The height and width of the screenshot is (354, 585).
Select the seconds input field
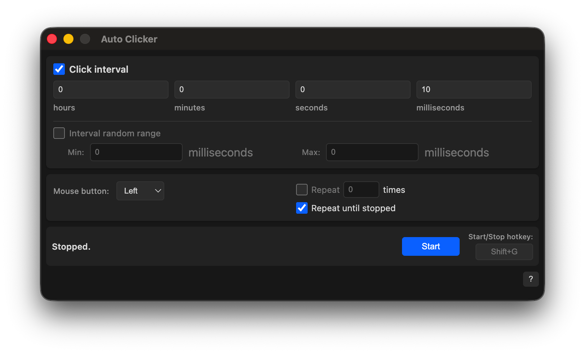pos(353,90)
